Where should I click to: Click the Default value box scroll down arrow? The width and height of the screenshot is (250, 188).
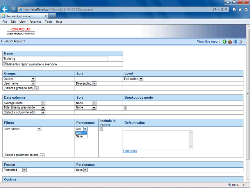pos(191,147)
